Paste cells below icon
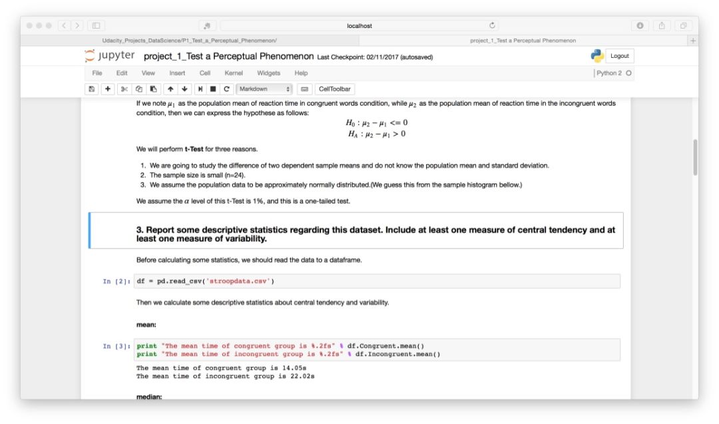This screenshot has height=424, width=719. click(154, 89)
